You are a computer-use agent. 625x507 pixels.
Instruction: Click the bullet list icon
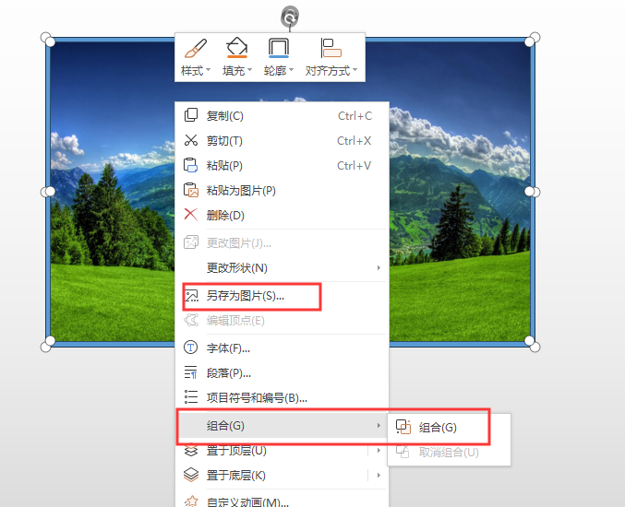191,397
